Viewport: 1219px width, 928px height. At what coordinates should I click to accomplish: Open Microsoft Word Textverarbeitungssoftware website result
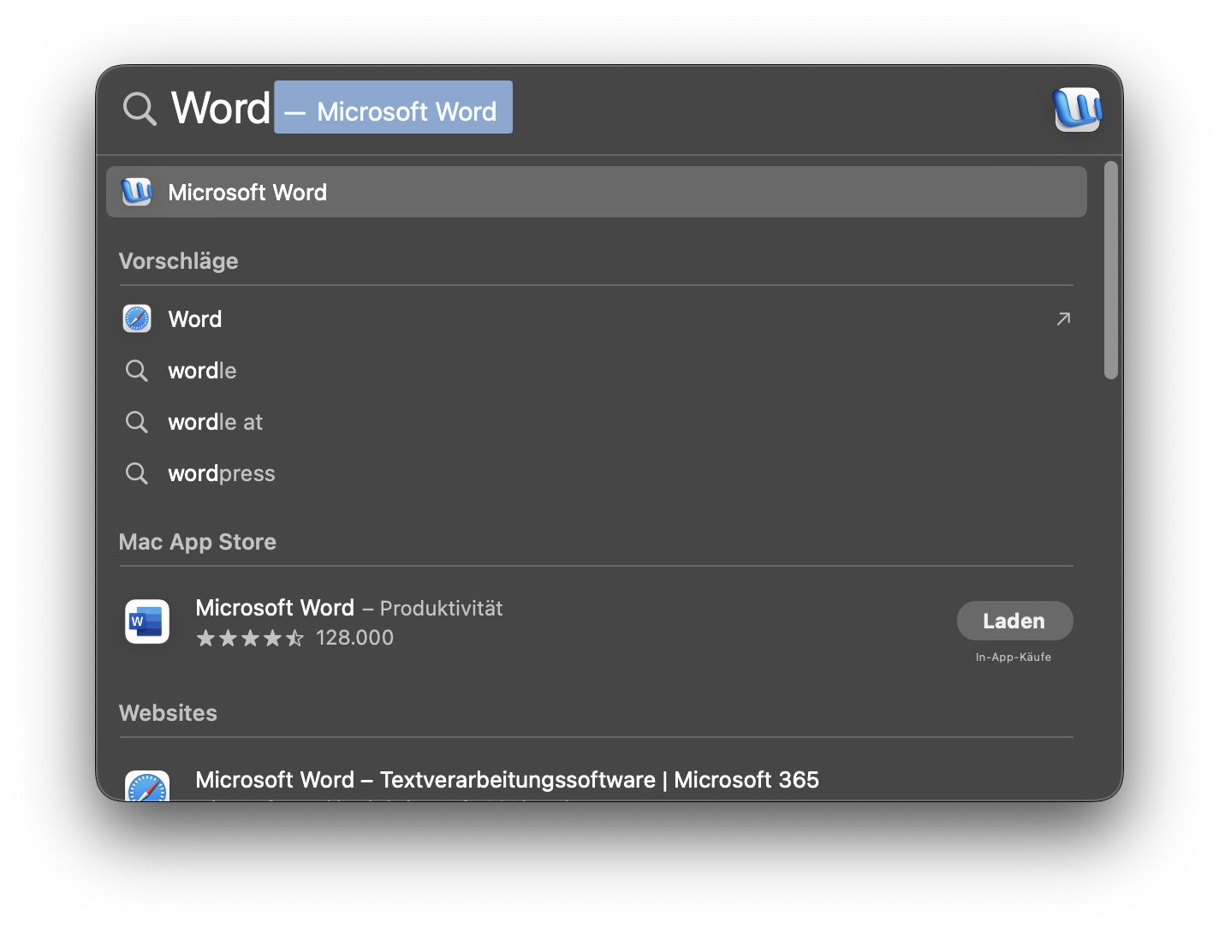pos(507,780)
